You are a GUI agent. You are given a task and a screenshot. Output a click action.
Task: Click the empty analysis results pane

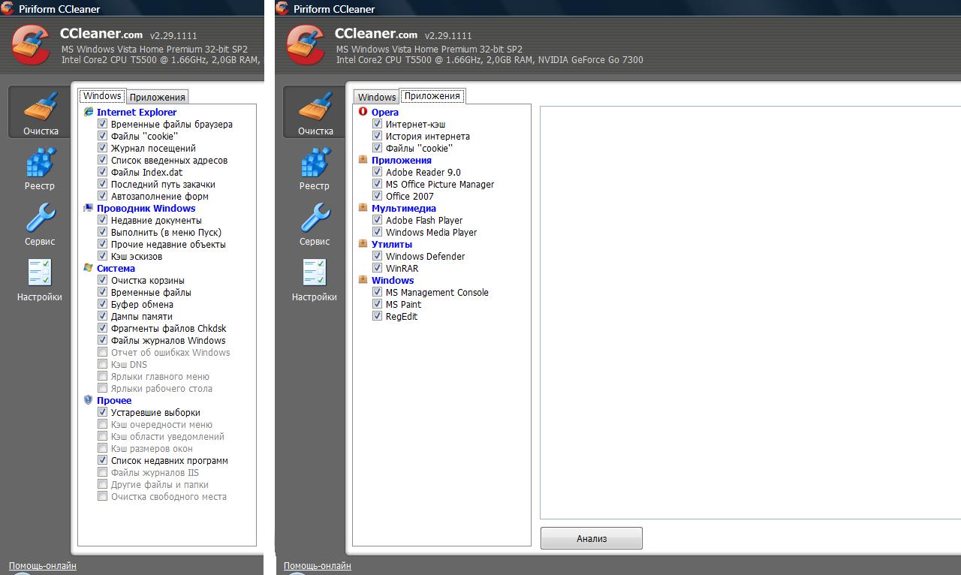750,312
